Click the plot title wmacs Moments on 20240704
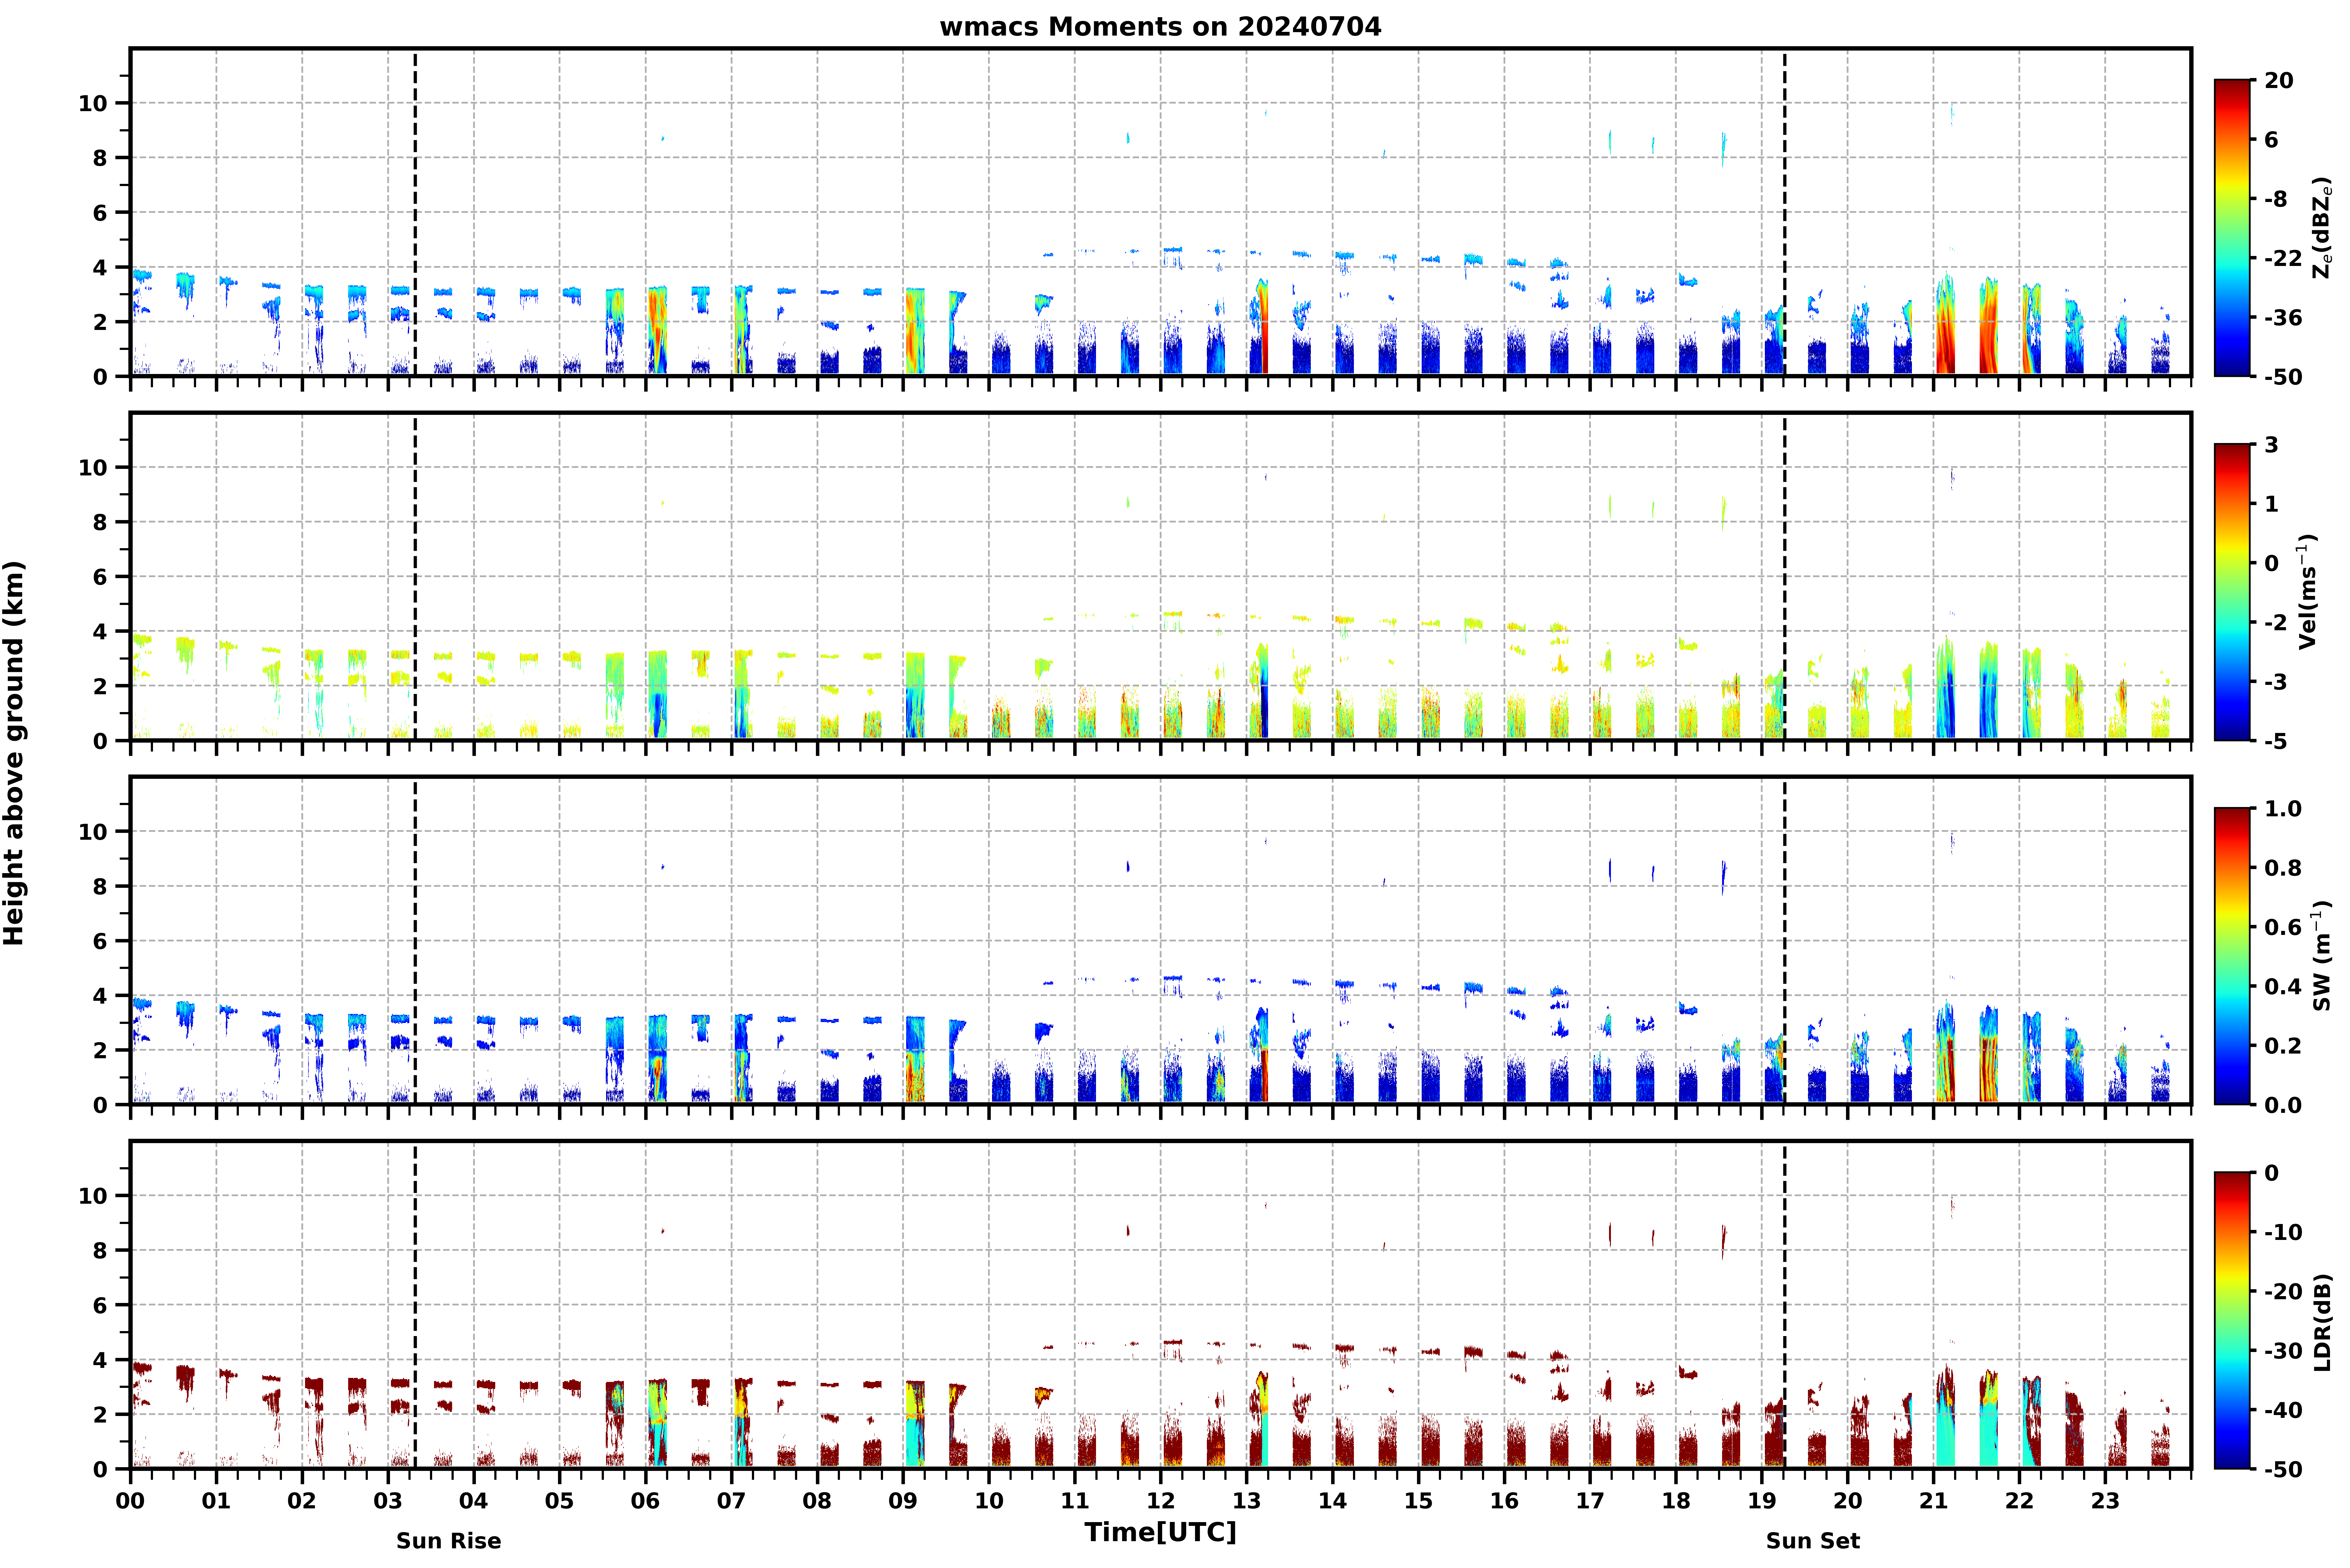The height and width of the screenshot is (1568, 2350). 1160,27
